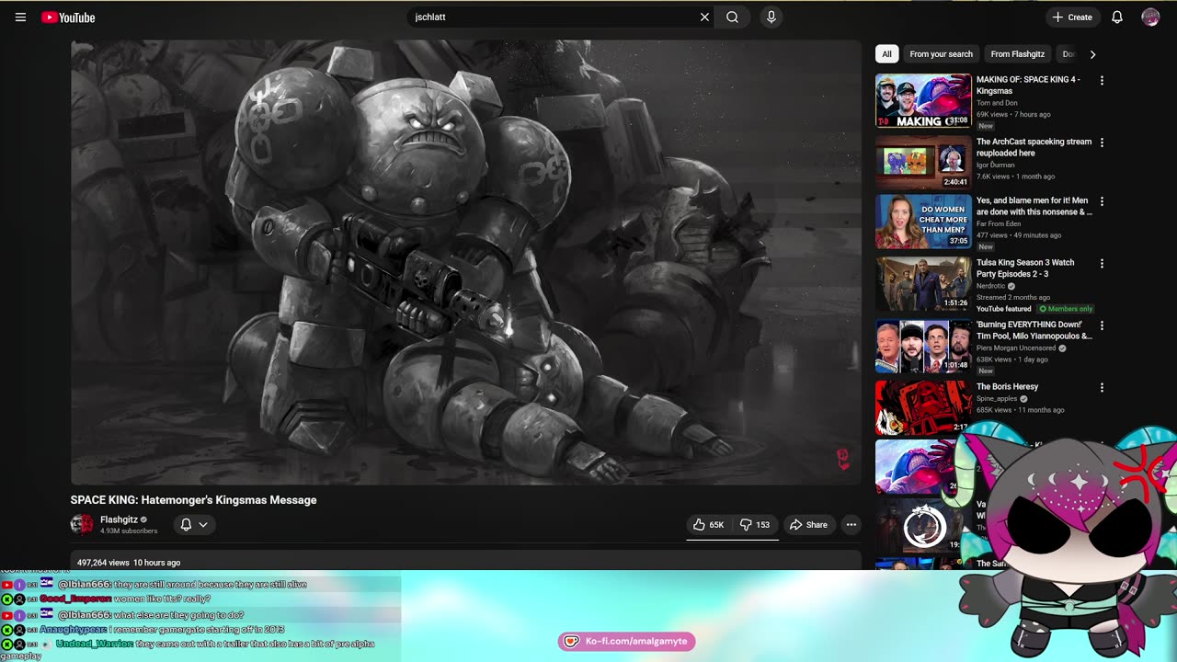The height and width of the screenshot is (662, 1177).
Task: Start voice search with the microphone
Action: coord(771,17)
